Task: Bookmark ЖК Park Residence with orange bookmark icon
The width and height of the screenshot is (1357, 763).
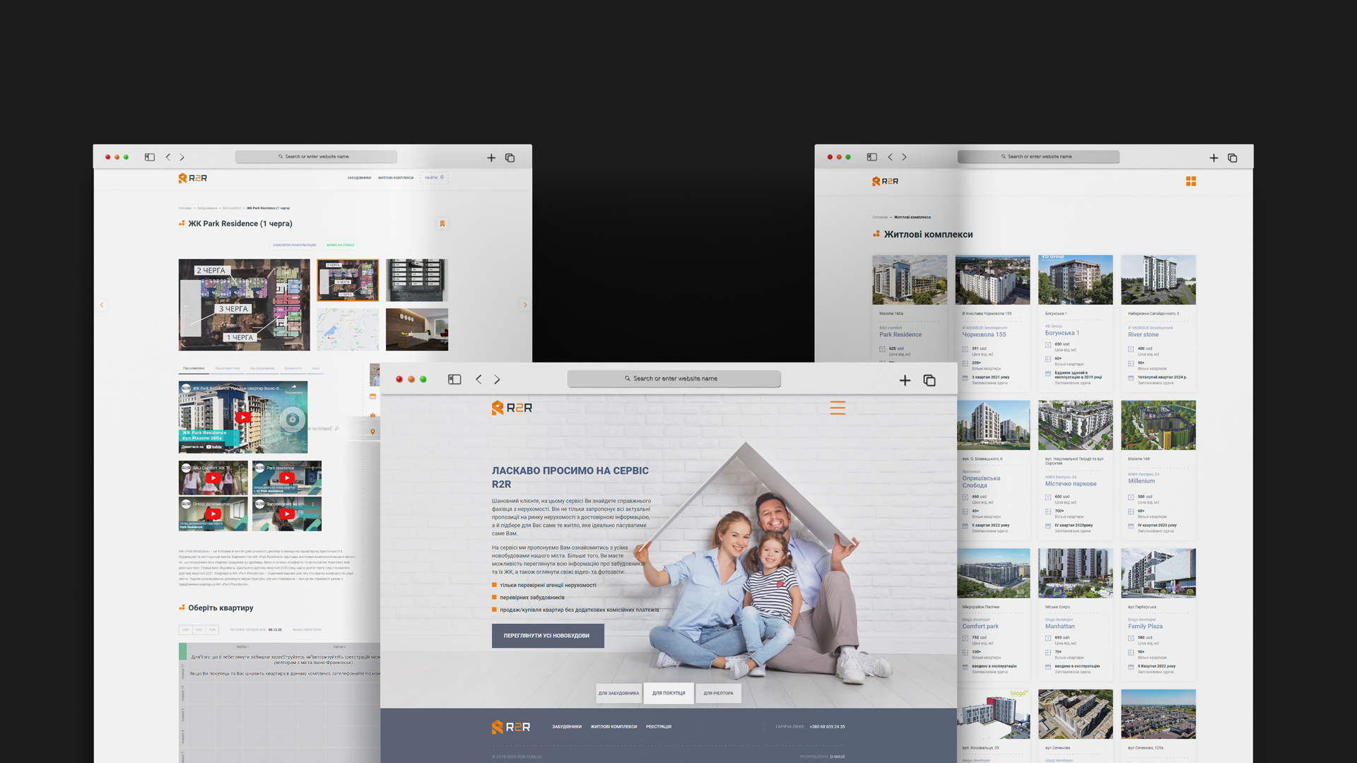Action: tap(442, 223)
